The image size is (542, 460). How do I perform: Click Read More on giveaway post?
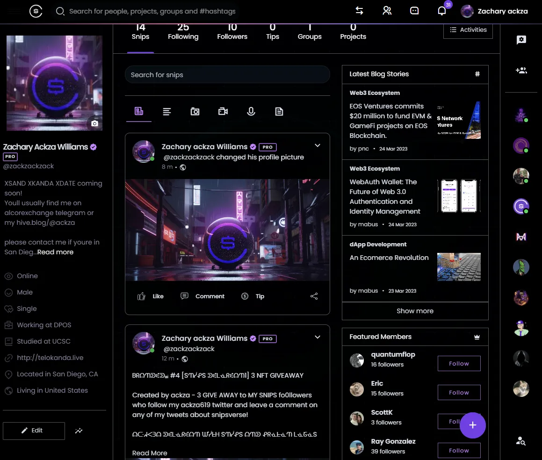point(150,453)
